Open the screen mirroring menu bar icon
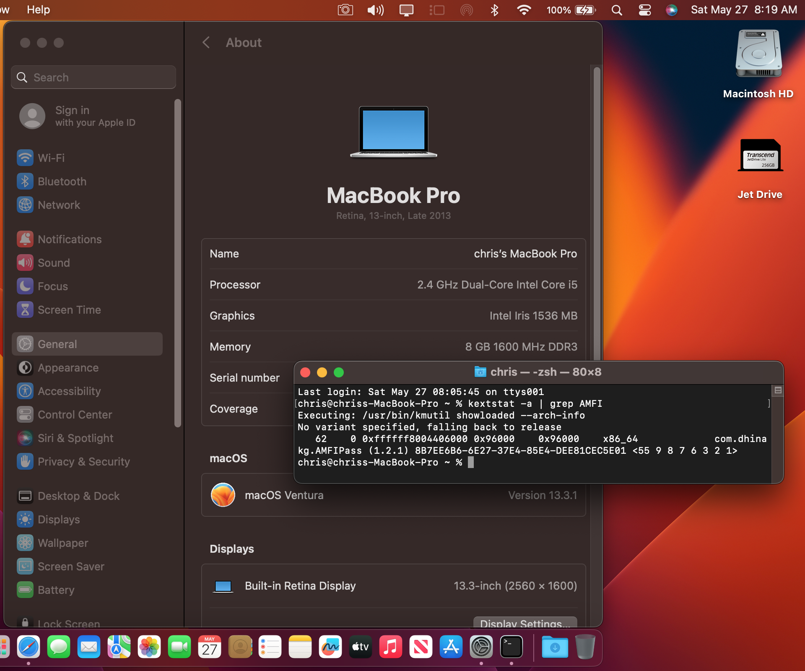 [x=406, y=10]
